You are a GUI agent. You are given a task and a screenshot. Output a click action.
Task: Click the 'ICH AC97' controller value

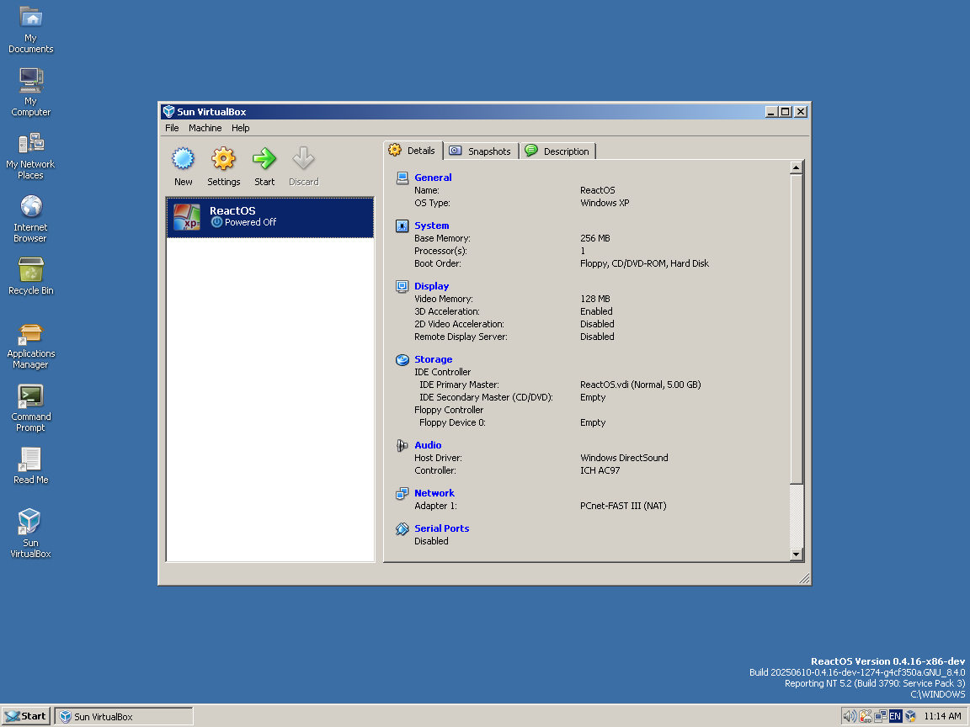pos(600,470)
